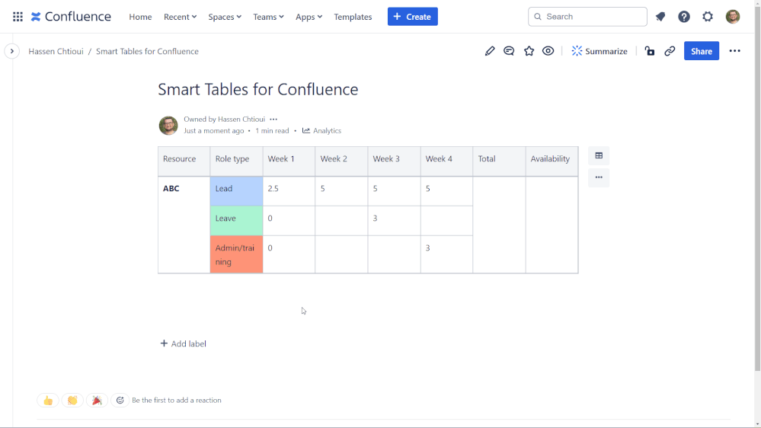Open the Apps dropdown menu
Image resolution: width=761 pixels, height=428 pixels.
309,17
